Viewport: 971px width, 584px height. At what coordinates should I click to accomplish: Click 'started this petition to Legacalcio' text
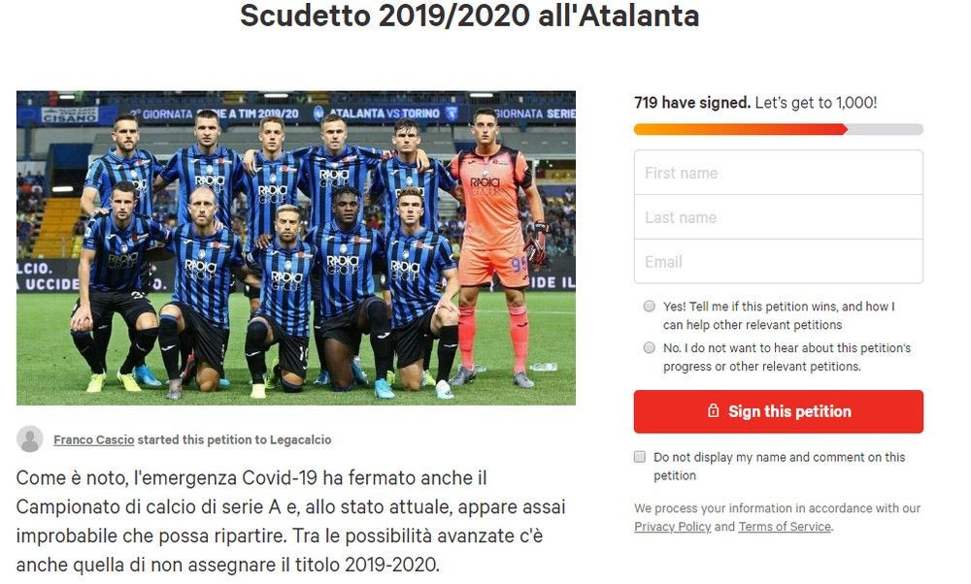[234, 439]
